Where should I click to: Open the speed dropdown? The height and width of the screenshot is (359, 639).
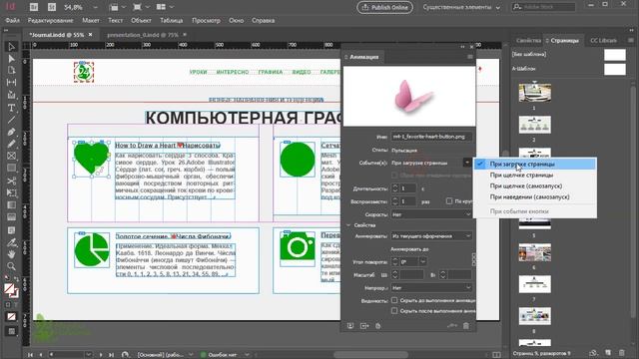[x=431, y=214]
